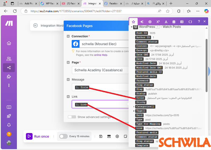Expand the Categories[] array item
This screenshot has width=211, height=150.
click(134, 107)
